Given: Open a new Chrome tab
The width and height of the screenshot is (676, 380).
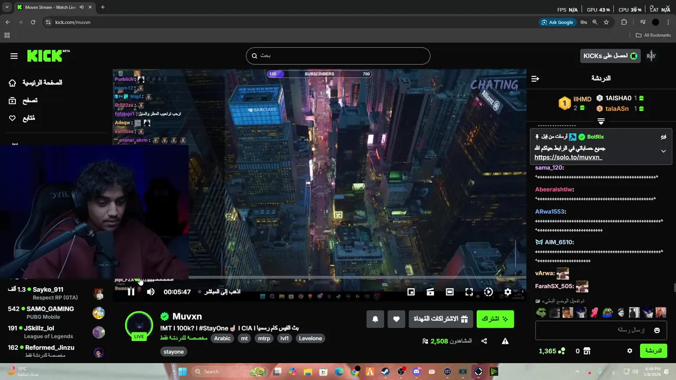Looking at the screenshot, I should pos(102,7).
